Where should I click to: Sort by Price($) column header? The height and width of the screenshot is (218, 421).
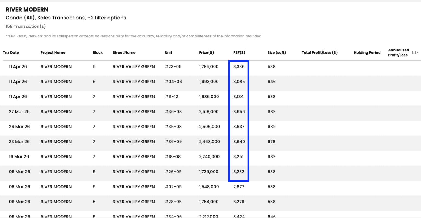(x=206, y=52)
